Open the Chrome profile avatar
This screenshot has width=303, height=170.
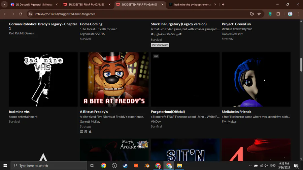point(290,14)
